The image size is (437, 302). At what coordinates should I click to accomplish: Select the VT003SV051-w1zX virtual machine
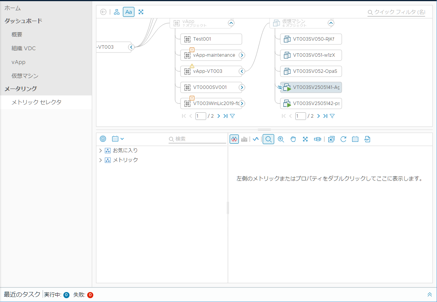[x=311, y=55]
